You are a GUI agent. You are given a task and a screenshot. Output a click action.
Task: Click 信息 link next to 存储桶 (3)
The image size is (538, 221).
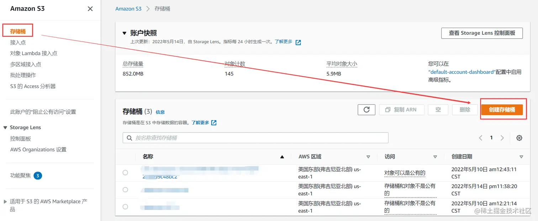[x=160, y=112]
